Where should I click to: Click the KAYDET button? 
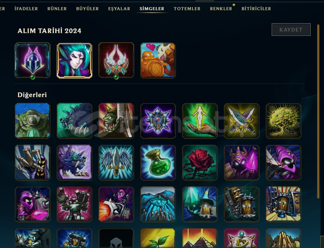(x=291, y=29)
